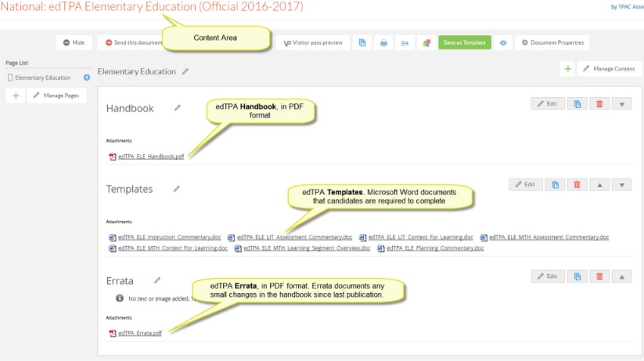644x361 pixels.
Task: Open edTPA_ELE_MTH_Learning_Segment_Overview.doc
Action: click(x=307, y=248)
